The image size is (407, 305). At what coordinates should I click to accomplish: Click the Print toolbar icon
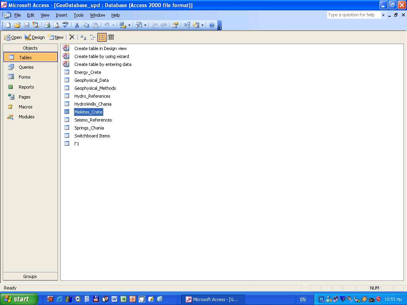tap(47, 25)
